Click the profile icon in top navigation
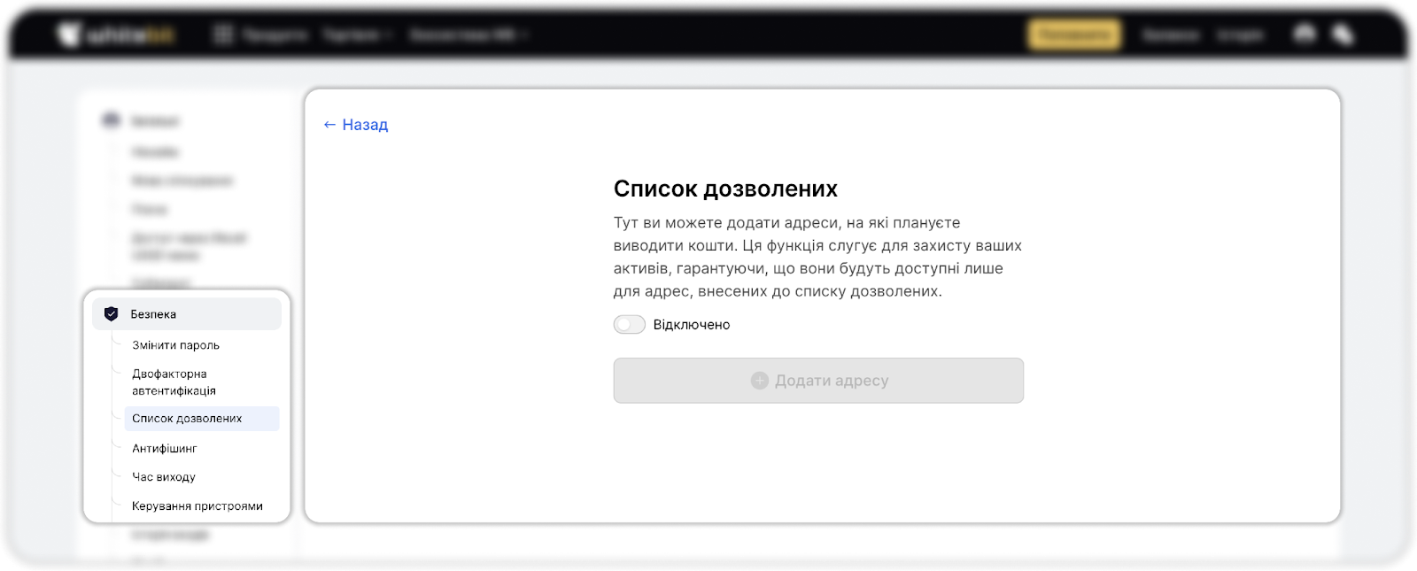Viewport: 1417px width, 571px height. [1305, 35]
